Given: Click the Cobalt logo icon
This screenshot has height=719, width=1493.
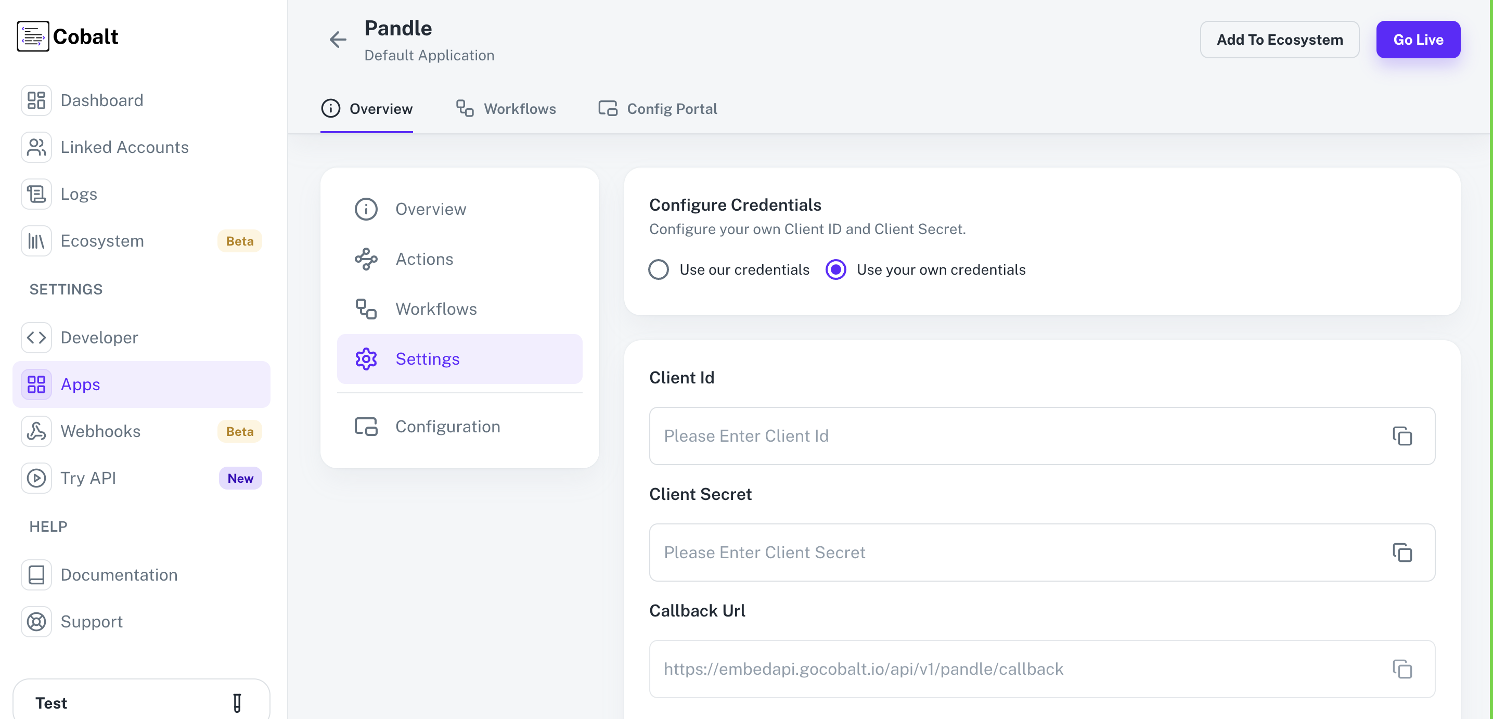Looking at the screenshot, I should tap(33, 36).
